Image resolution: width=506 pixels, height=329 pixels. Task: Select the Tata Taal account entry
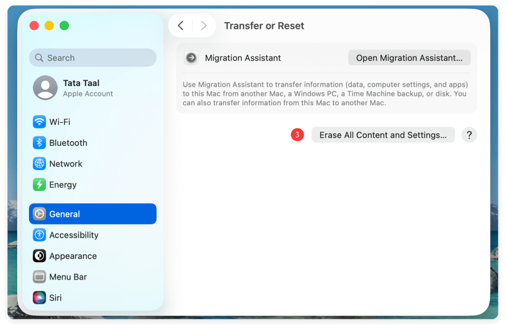[x=82, y=88]
